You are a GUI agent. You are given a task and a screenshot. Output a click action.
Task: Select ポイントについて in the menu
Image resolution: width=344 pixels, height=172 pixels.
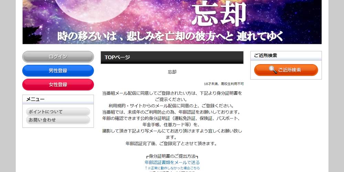click(58, 112)
